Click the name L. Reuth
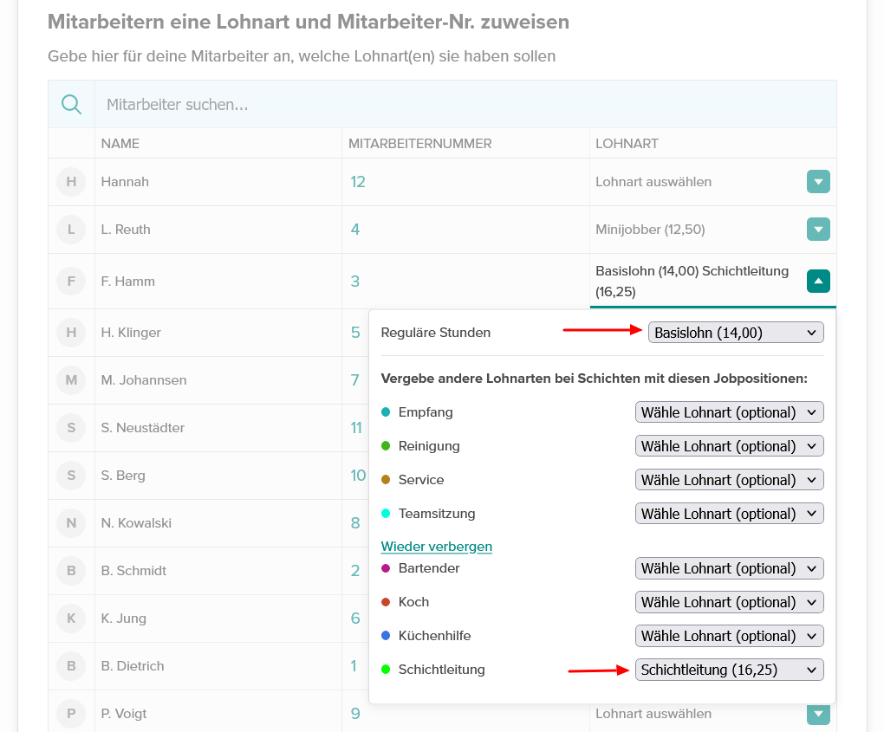The height and width of the screenshot is (732, 884). [126, 230]
